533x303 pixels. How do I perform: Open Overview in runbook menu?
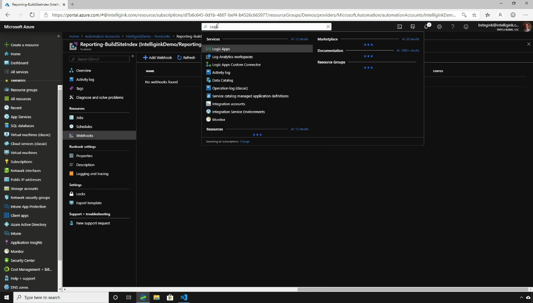(84, 71)
